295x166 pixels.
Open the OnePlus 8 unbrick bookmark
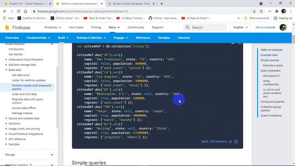point(32,18)
